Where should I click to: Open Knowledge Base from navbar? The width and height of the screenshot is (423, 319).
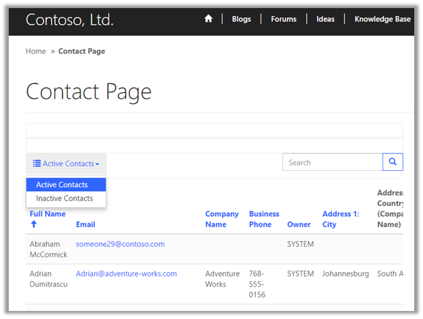point(382,19)
